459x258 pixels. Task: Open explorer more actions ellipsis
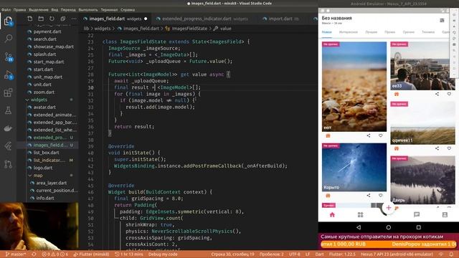coord(74,19)
